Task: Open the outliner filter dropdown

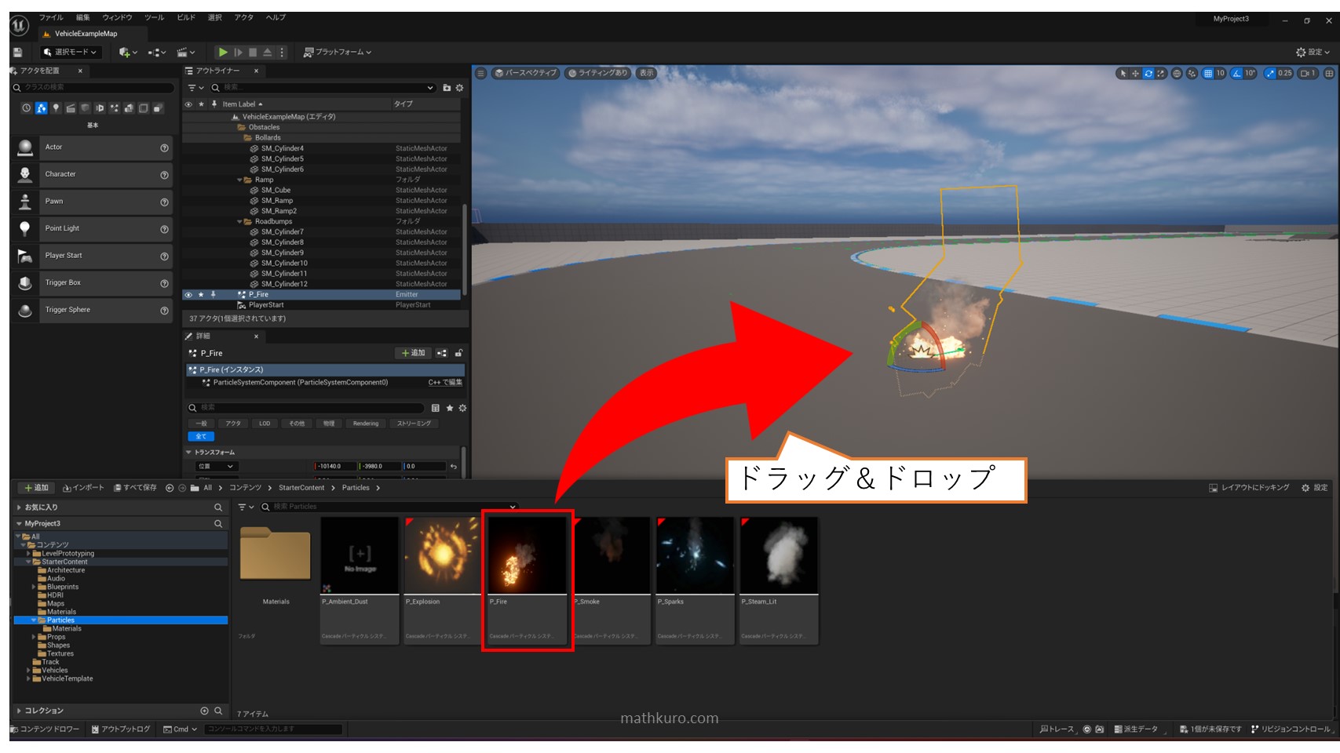Action: (x=195, y=88)
